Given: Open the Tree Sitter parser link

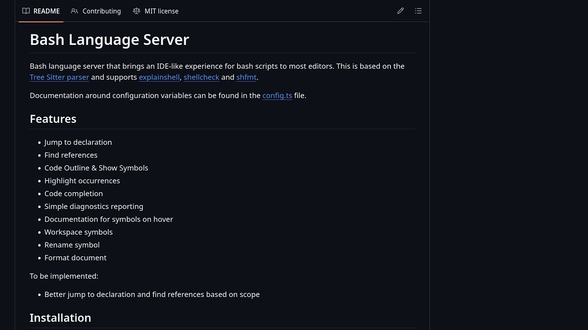Looking at the screenshot, I should click(59, 77).
